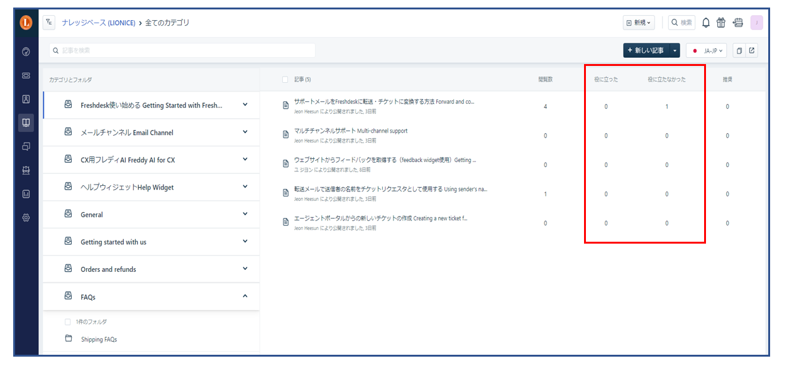This screenshot has width=794, height=378.
Task: Click the 役に立った column header
Action: pos(606,80)
